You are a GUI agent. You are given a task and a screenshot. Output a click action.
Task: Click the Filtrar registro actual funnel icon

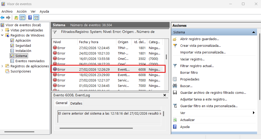coord(175,66)
